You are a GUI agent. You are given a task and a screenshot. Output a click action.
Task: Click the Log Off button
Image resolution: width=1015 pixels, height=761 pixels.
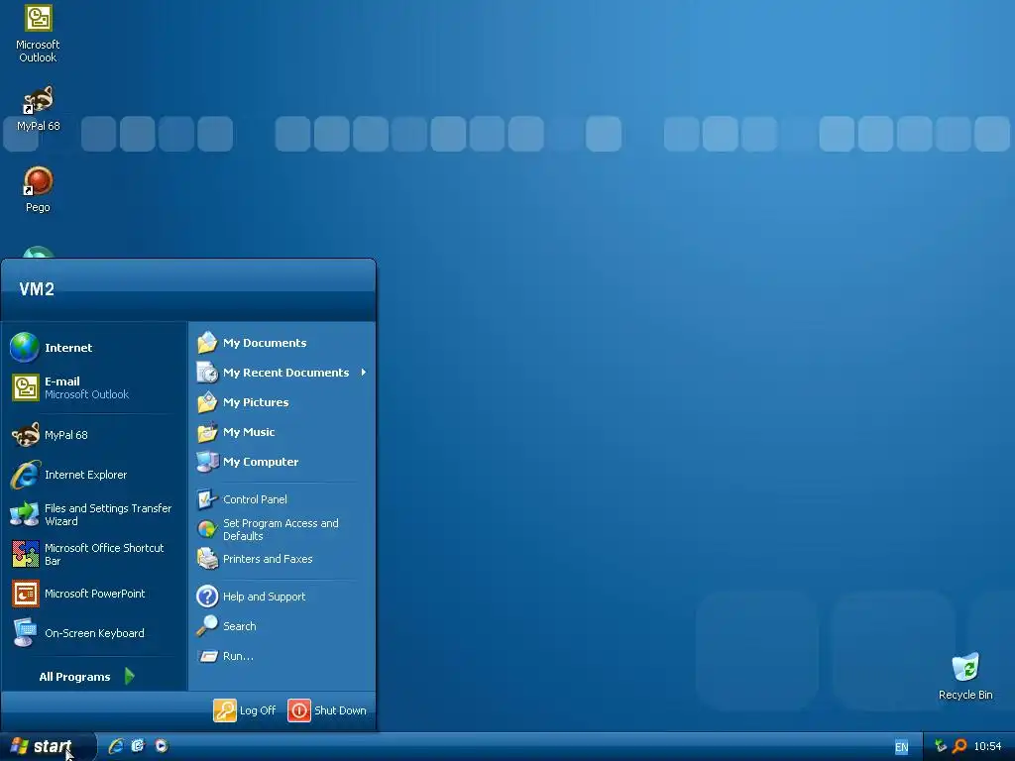coord(245,710)
